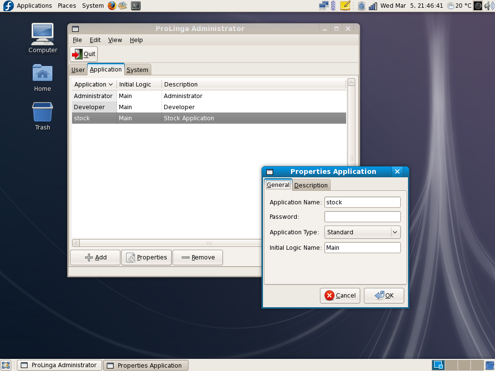
Task: Open the network computers tray icon
Action: (x=323, y=6)
